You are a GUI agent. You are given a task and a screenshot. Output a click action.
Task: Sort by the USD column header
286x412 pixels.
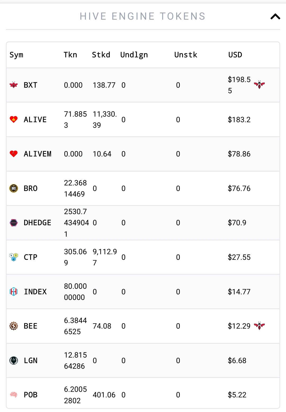tap(235, 55)
